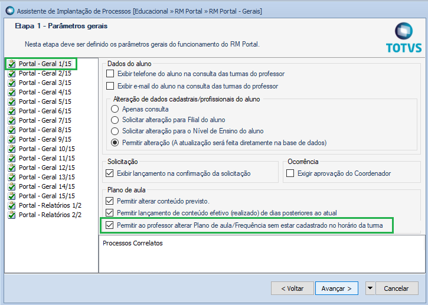Toggle Permitir ao professor alterar Plano de aula
Viewport: 428px width, 305px height.
(x=109, y=225)
